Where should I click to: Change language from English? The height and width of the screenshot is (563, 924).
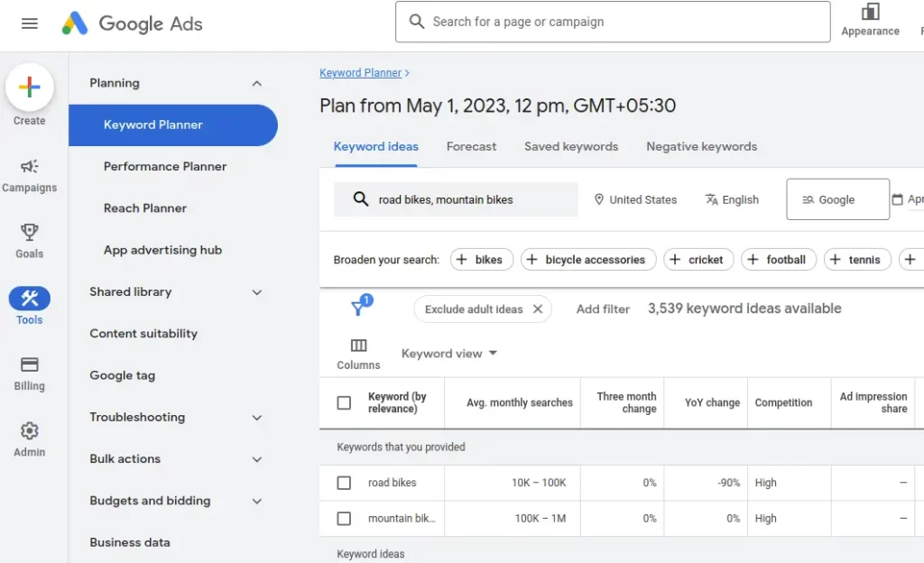pyautogui.click(x=732, y=199)
